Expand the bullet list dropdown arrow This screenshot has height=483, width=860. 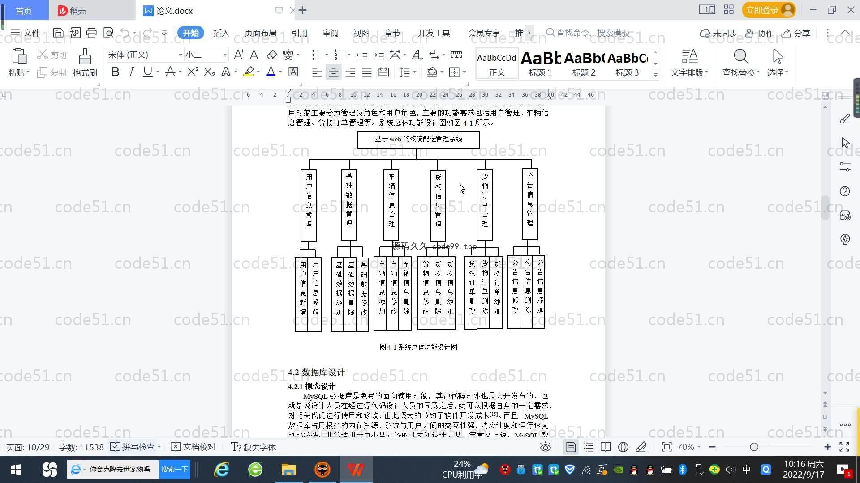tap(327, 55)
